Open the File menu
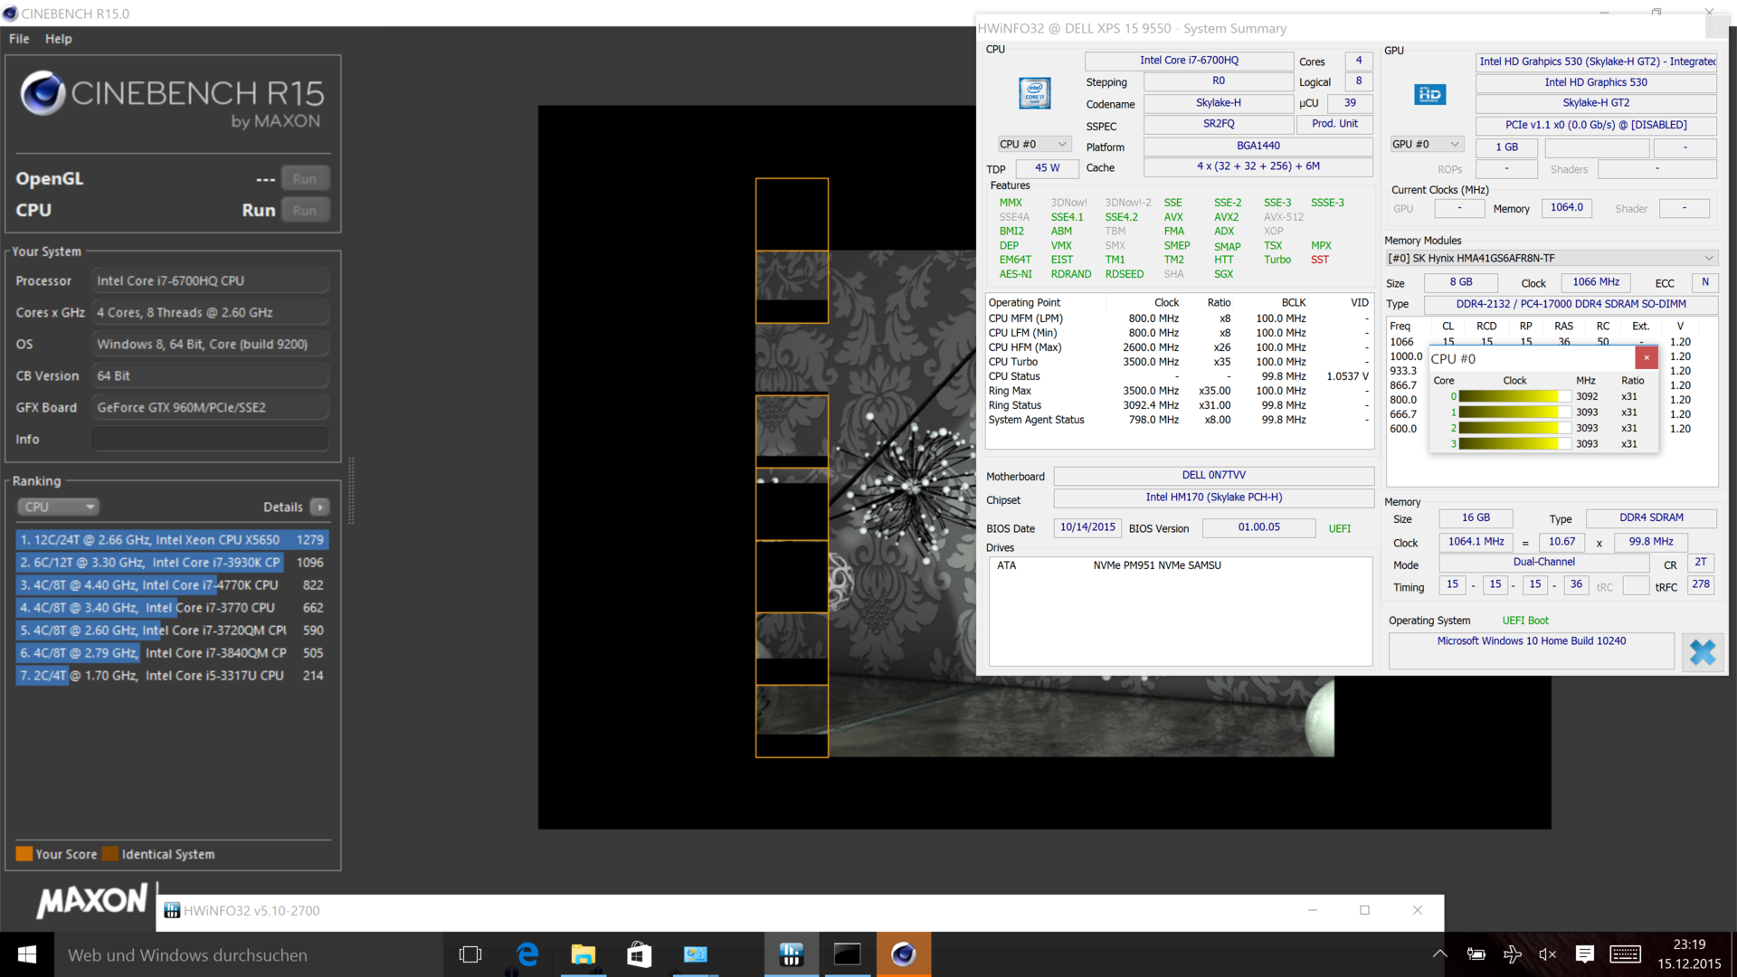 [x=19, y=39]
